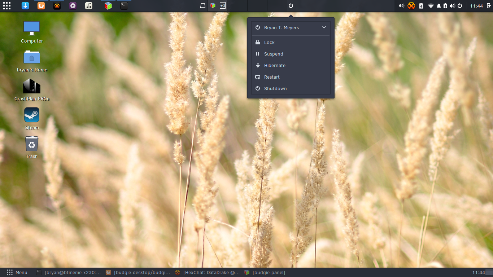
Task: Open the sidebar toggle at the panel's right edge
Action: click(x=489, y=6)
